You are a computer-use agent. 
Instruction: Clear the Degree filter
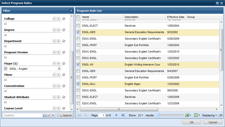pyautogui.click(x=64, y=30)
